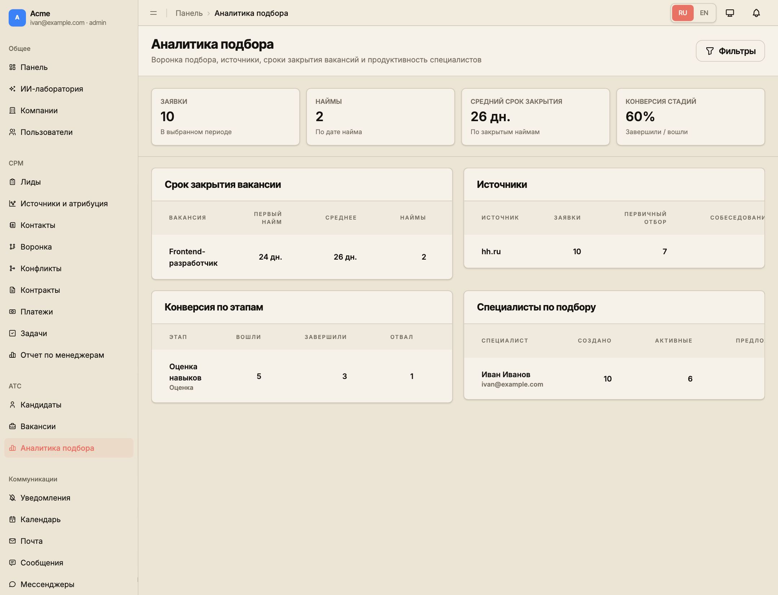Click the Заявки stat card
This screenshot has height=595, width=778.
225,117
